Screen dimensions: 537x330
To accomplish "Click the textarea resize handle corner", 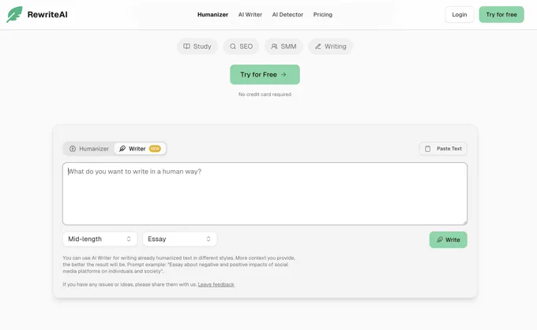I will pos(465,223).
